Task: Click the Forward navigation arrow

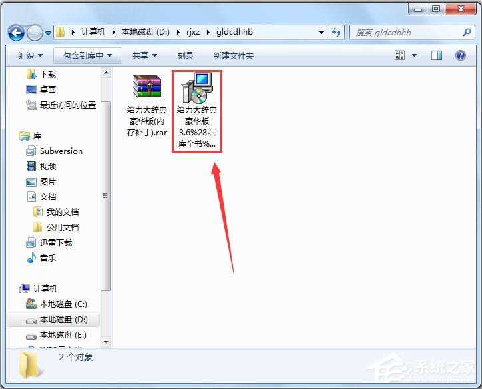Action: click(x=35, y=33)
